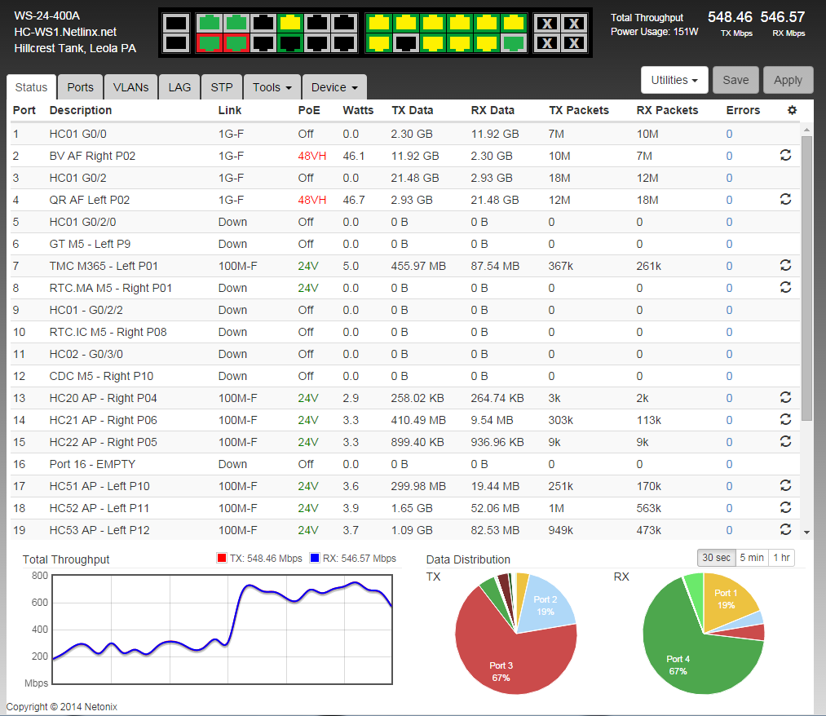826x716 pixels.
Task: Select the 5 min interval toggle
Action: (x=752, y=558)
